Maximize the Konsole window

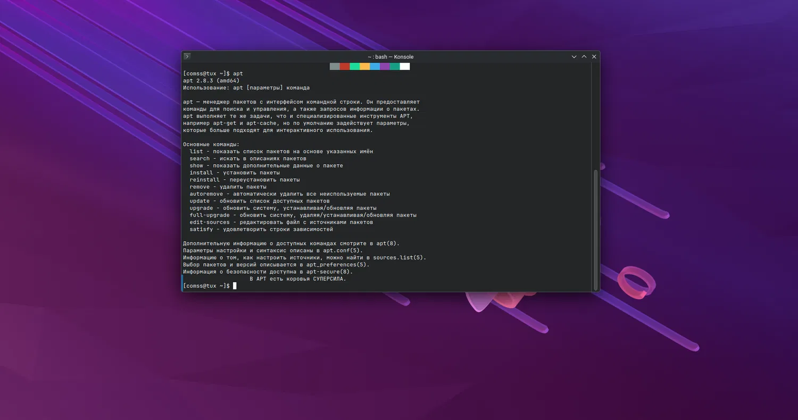584,57
